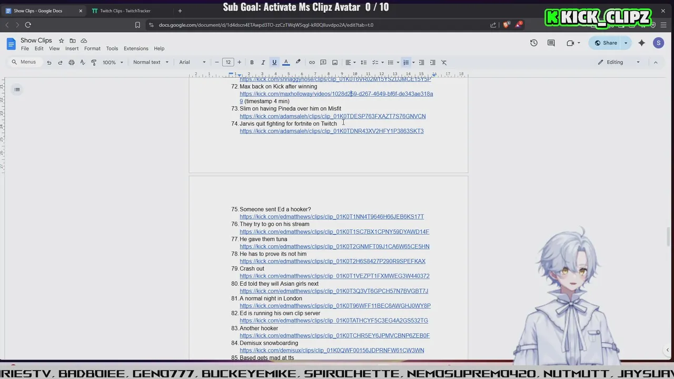Open the text alignment dropdown

[x=350, y=62]
